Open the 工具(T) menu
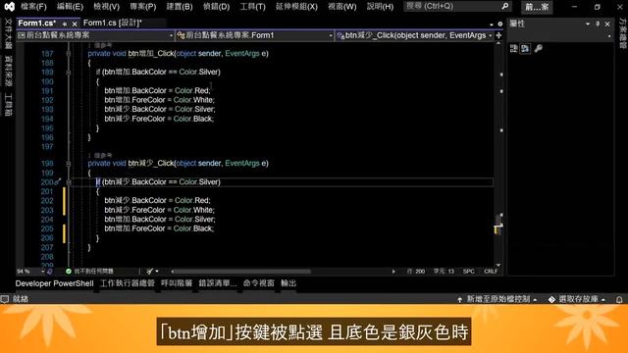The image size is (628, 353). pos(252,7)
